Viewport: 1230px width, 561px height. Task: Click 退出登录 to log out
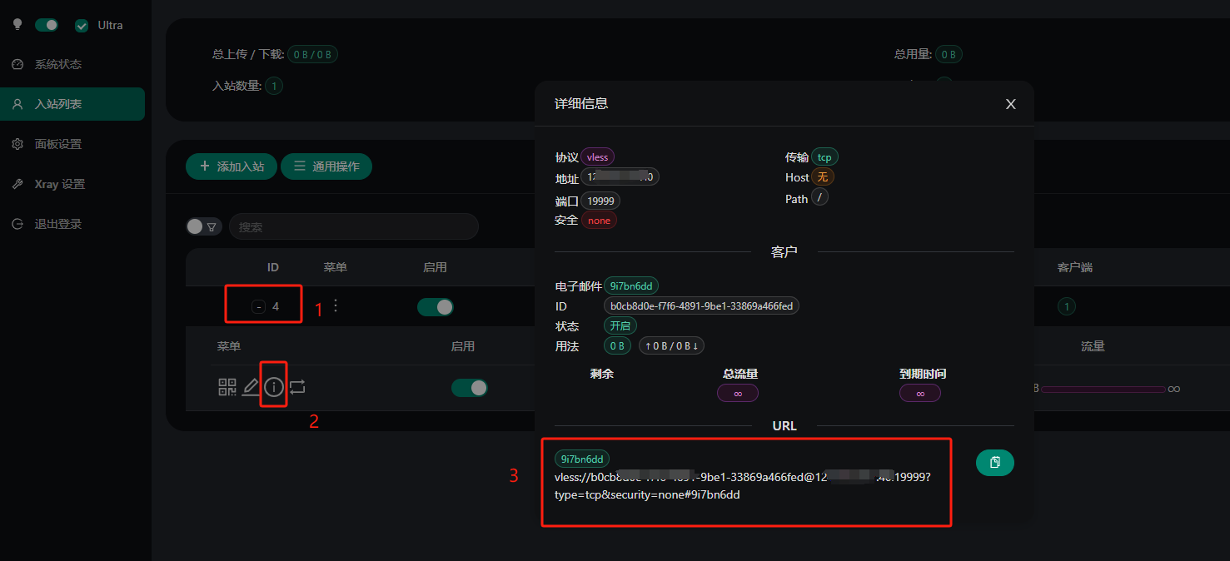(x=58, y=224)
